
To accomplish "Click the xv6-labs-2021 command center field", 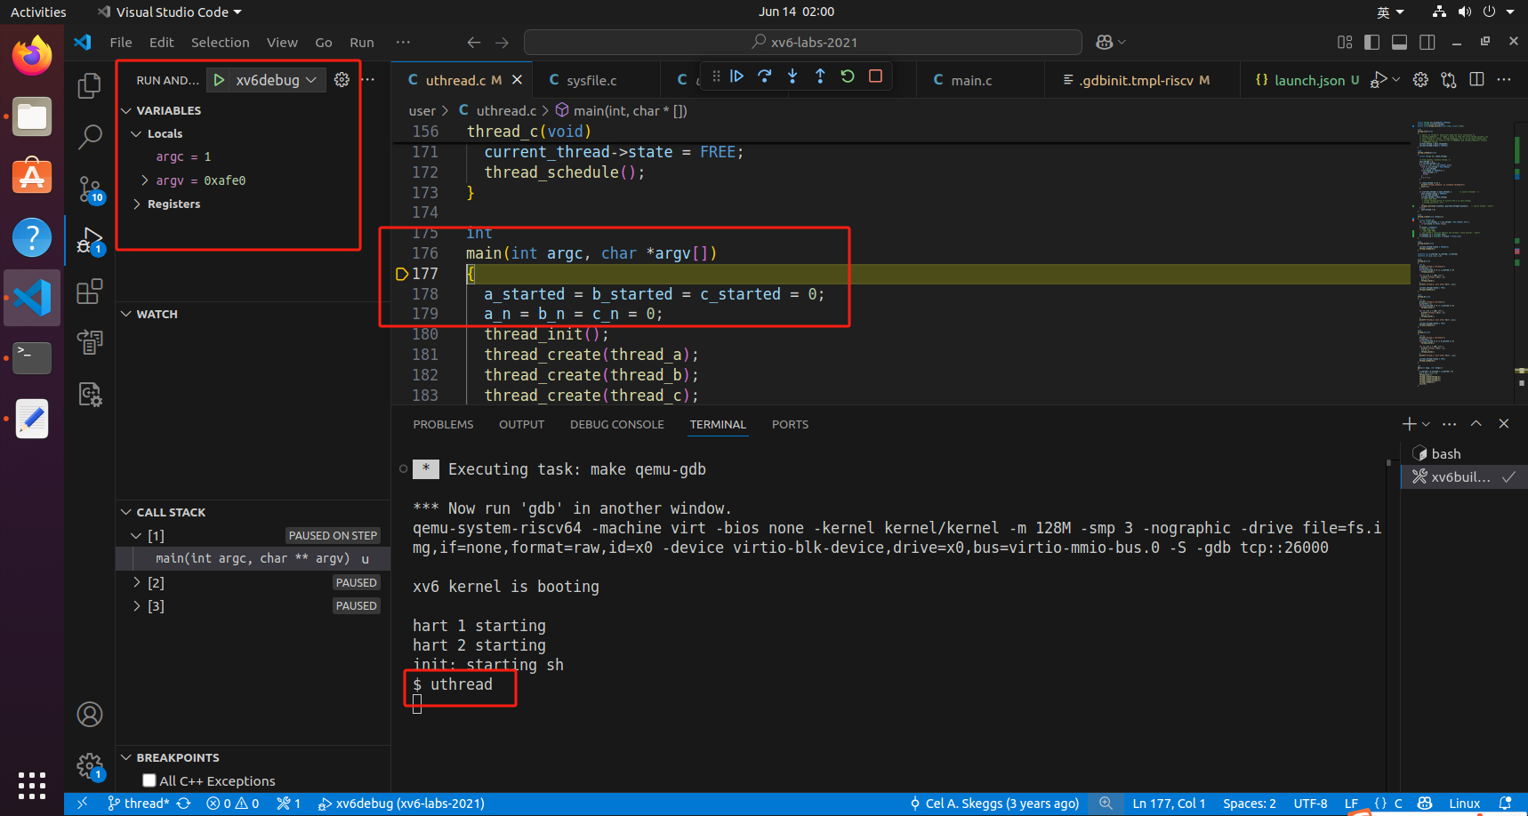I will pos(802,42).
